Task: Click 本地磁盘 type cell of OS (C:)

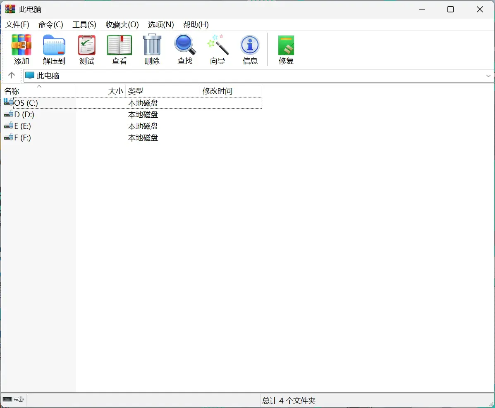Action: coord(143,103)
